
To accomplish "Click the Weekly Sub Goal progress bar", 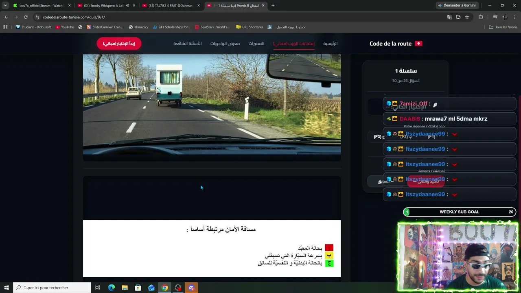I will click(x=460, y=212).
